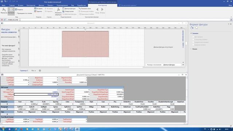Open the Рецензирование ribbon tab
Viewport: 233px width, 131px height.
coord(62,5)
